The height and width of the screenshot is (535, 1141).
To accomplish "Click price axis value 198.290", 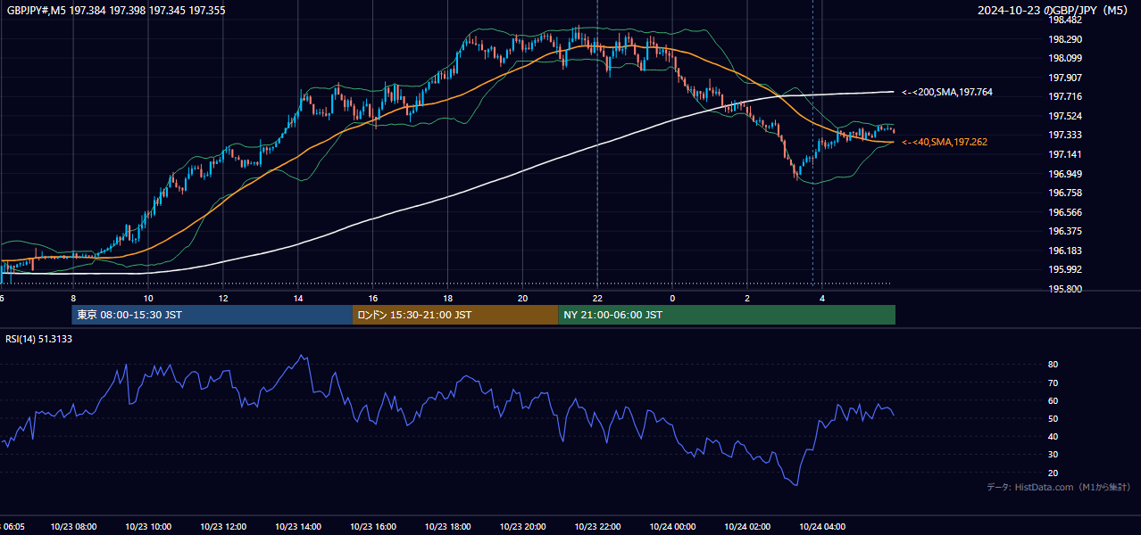I will (x=1064, y=39).
